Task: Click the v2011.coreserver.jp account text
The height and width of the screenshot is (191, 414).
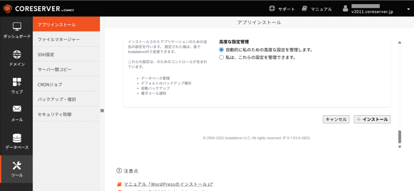Action: (372, 12)
